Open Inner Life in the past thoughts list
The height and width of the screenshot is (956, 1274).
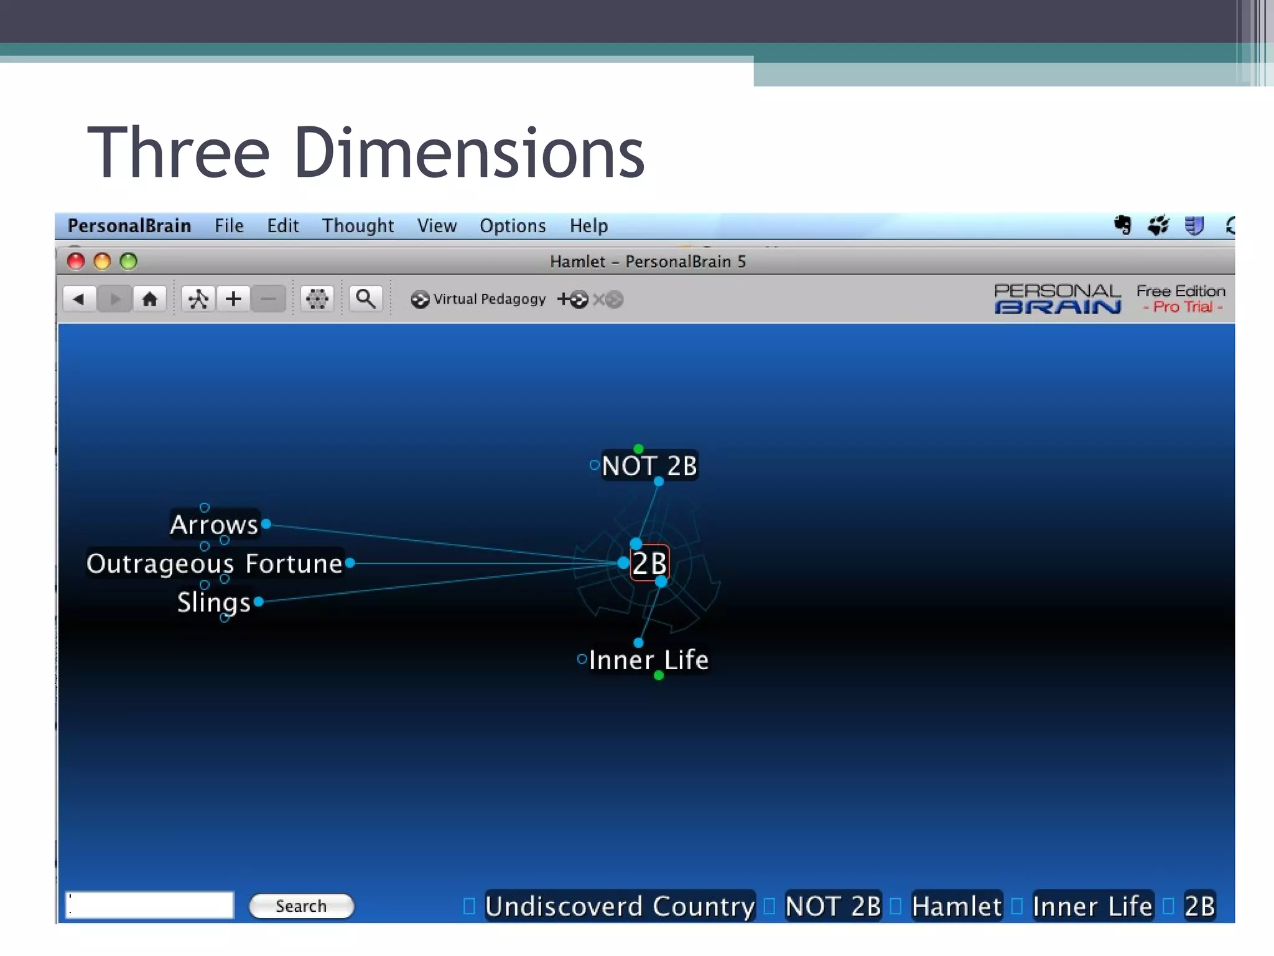click(1092, 906)
